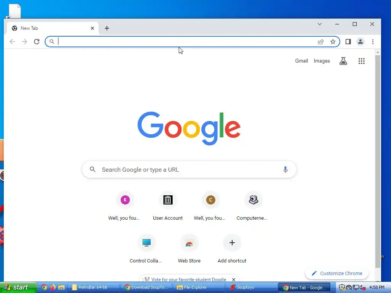Open the Search Labs flask icon
Image resolution: width=391 pixels, height=293 pixels.
343,61
